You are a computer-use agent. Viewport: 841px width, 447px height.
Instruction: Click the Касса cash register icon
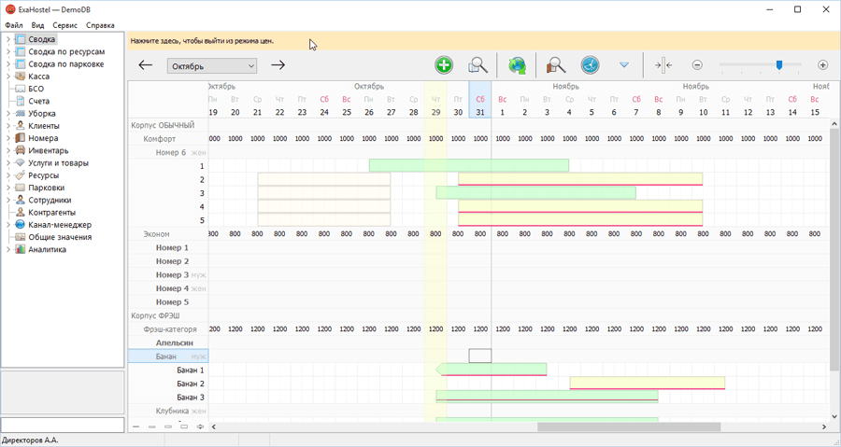coord(21,76)
